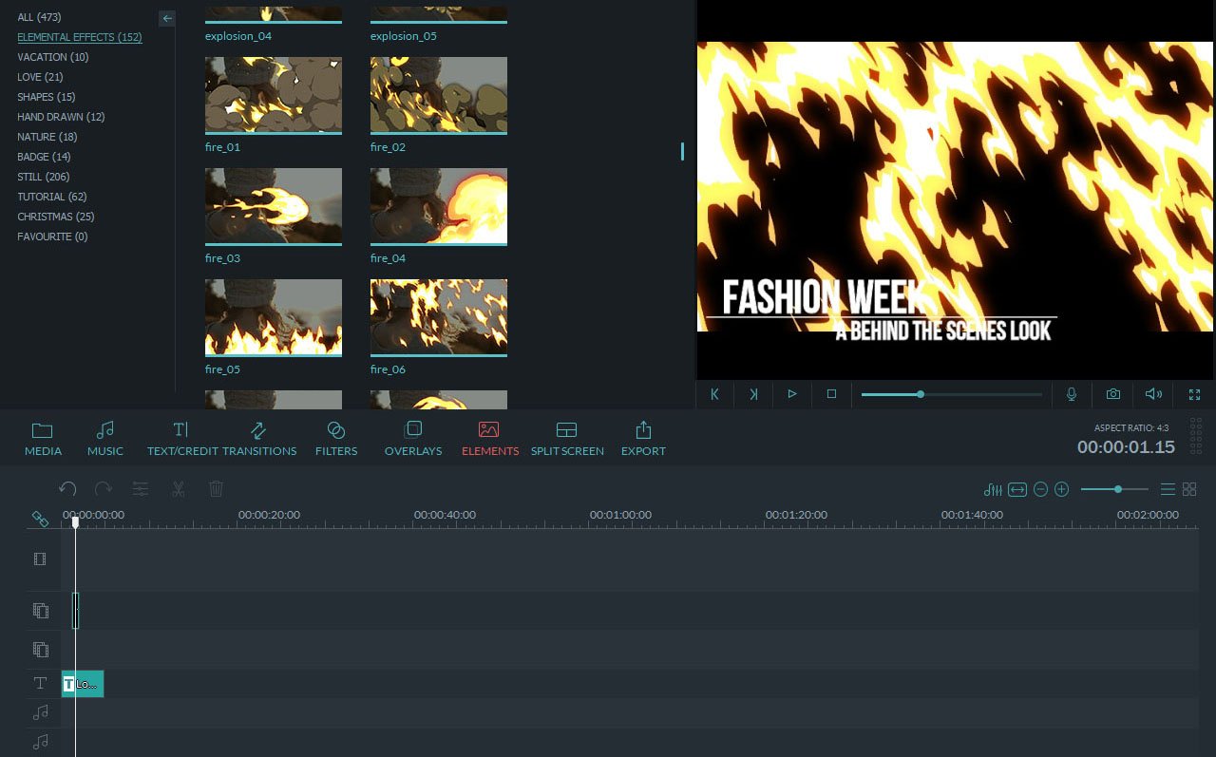Open the Export option

(x=643, y=438)
